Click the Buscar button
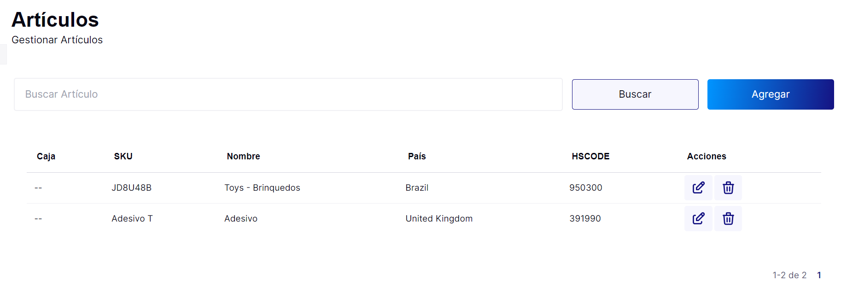Viewport: 841px width, 304px height. [635, 94]
